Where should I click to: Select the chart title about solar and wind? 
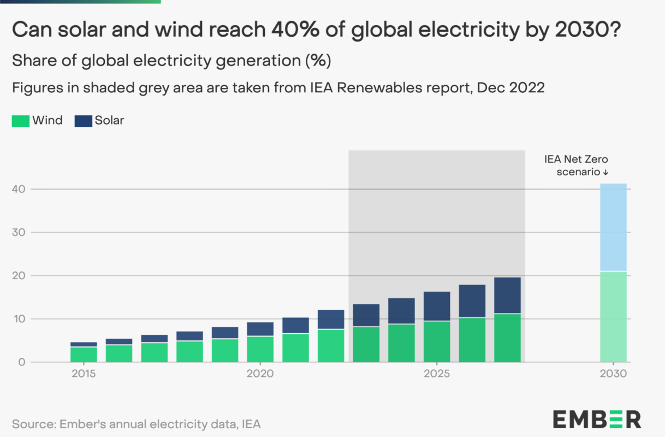click(316, 30)
